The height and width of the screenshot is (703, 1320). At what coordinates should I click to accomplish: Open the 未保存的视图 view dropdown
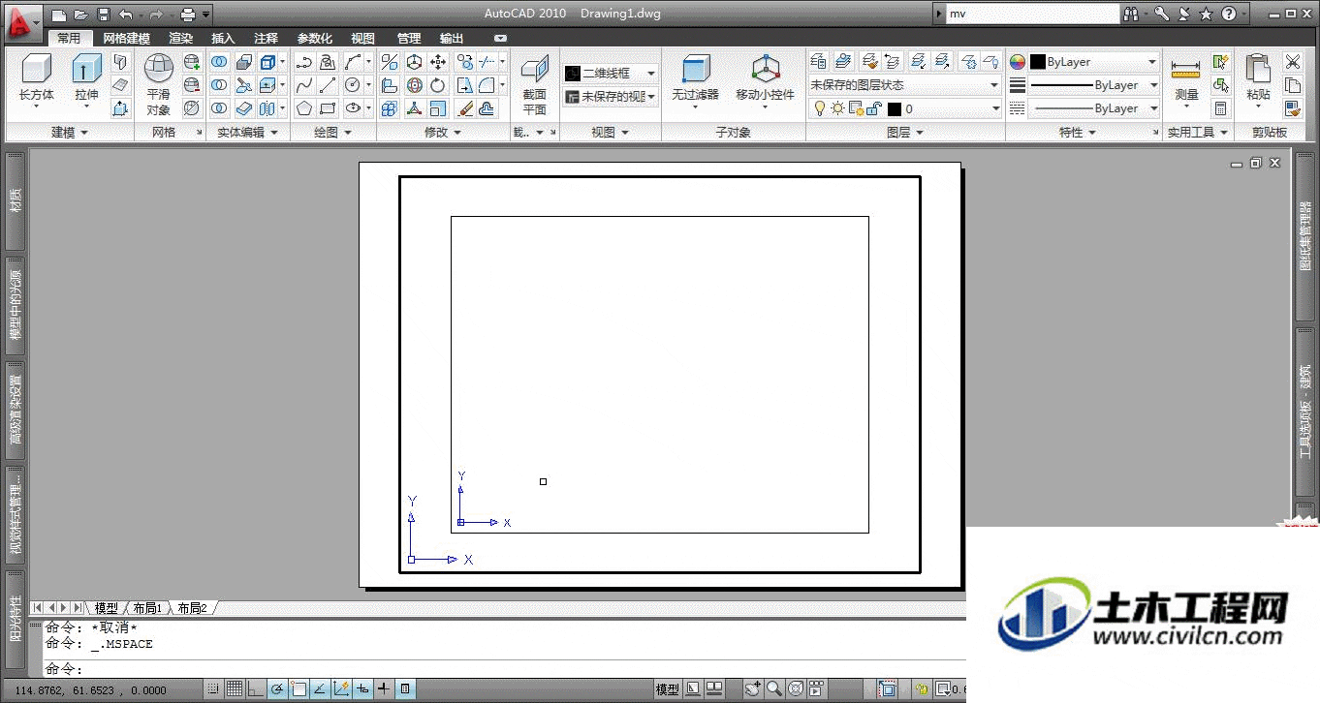tap(611, 97)
